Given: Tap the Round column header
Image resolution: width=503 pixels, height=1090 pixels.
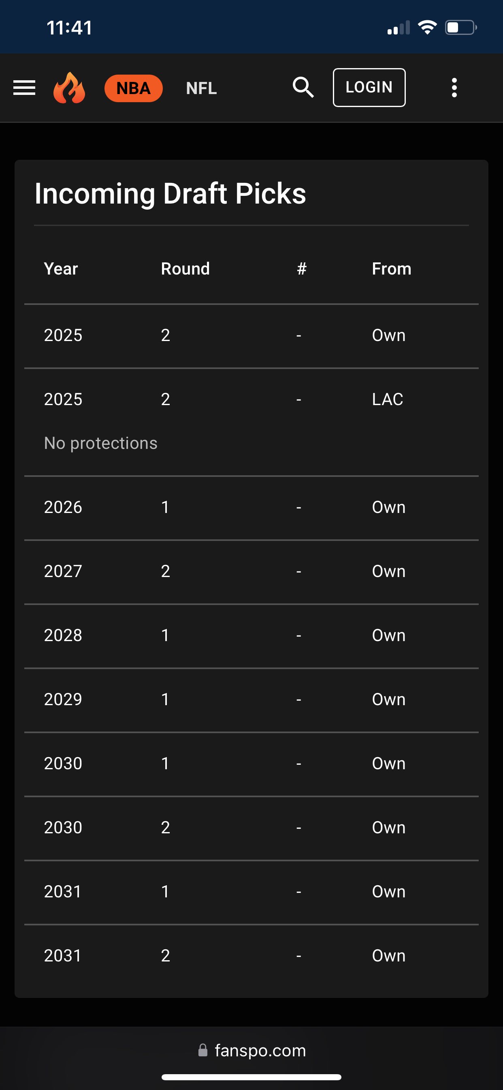Looking at the screenshot, I should [x=185, y=269].
